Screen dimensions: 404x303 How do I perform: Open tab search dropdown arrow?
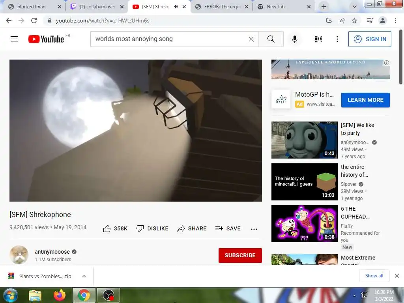click(x=355, y=7)
